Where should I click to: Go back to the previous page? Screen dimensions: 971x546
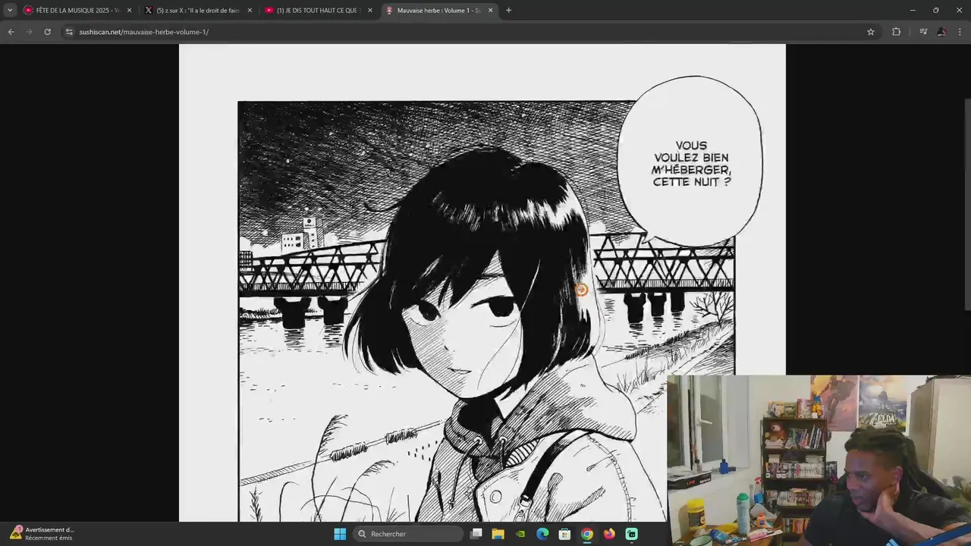click(11, 32)
